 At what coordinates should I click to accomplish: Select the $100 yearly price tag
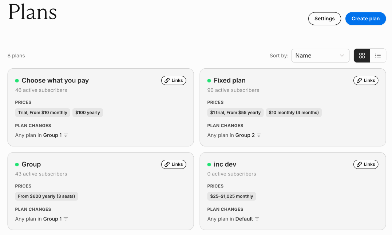point(88,113)
